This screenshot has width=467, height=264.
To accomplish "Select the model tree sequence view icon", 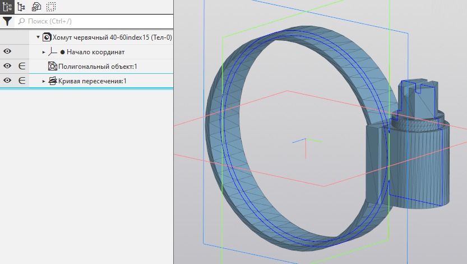I will pos(7,7).
